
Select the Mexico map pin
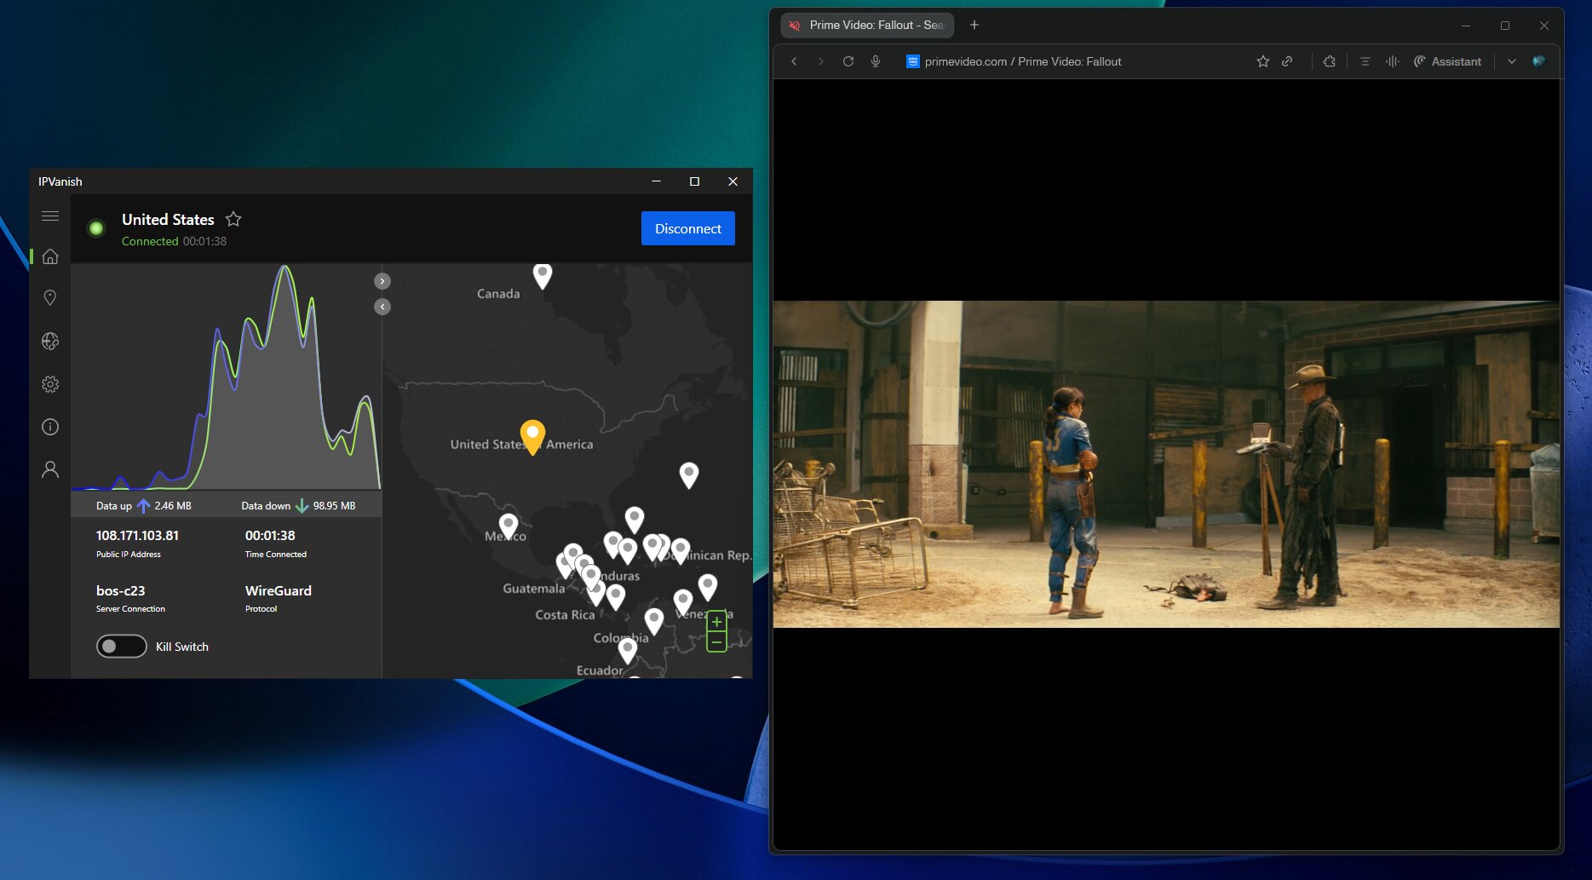pos(509,526)
